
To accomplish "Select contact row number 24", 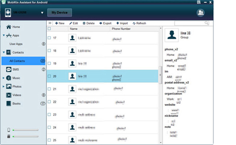I will [103, 127].
